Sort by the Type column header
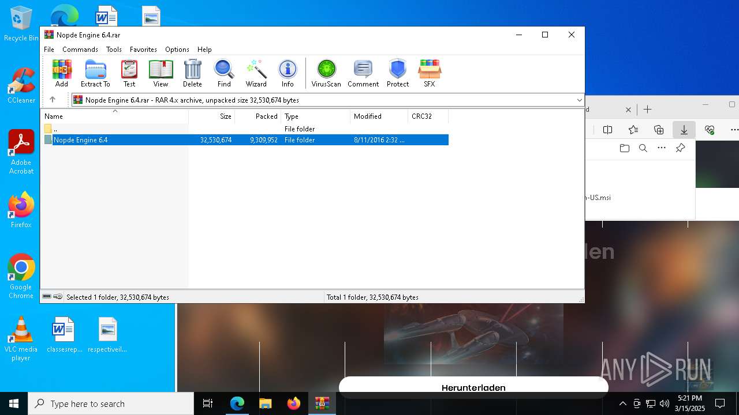The width and height of the screenshot is (739, 415). 316,116
